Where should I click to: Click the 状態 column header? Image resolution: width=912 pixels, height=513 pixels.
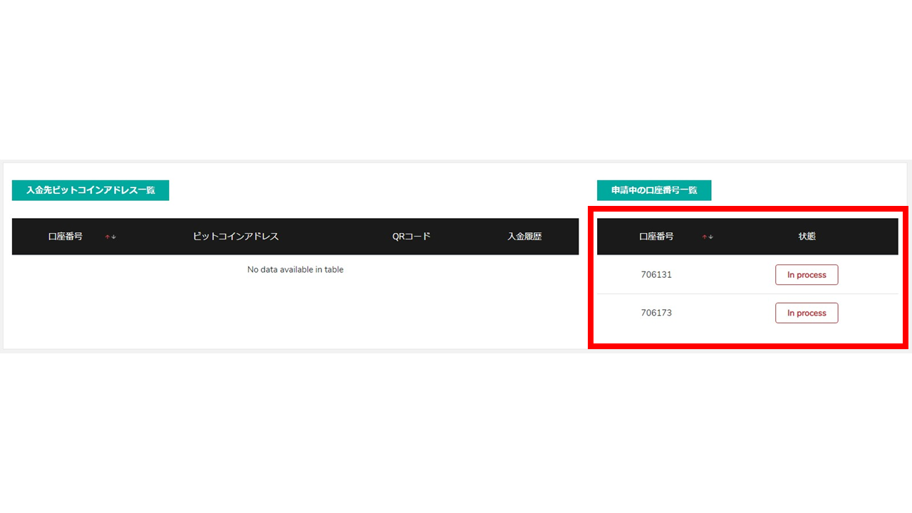pos(807,237)
